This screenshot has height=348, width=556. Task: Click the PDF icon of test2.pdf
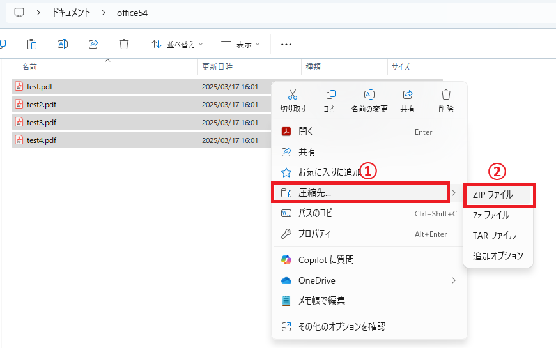tap(19, 104)
